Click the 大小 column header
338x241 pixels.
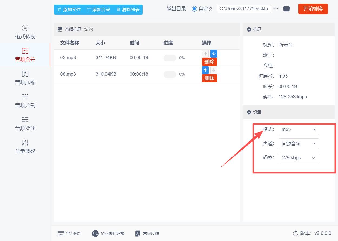tap(100, 43)
